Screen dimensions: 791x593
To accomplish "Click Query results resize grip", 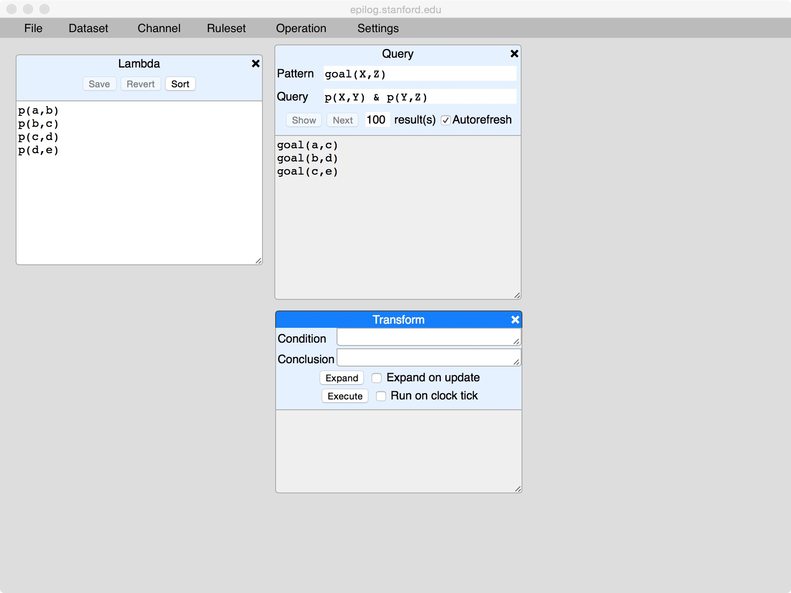I will pyautogui.click(x=517, y=295).
